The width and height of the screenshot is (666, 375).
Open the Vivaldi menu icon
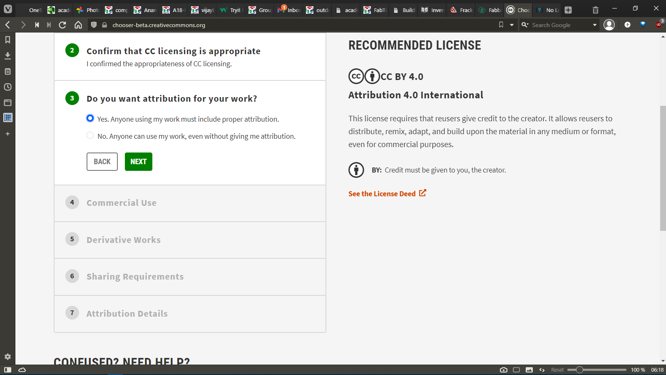(8, 9)
